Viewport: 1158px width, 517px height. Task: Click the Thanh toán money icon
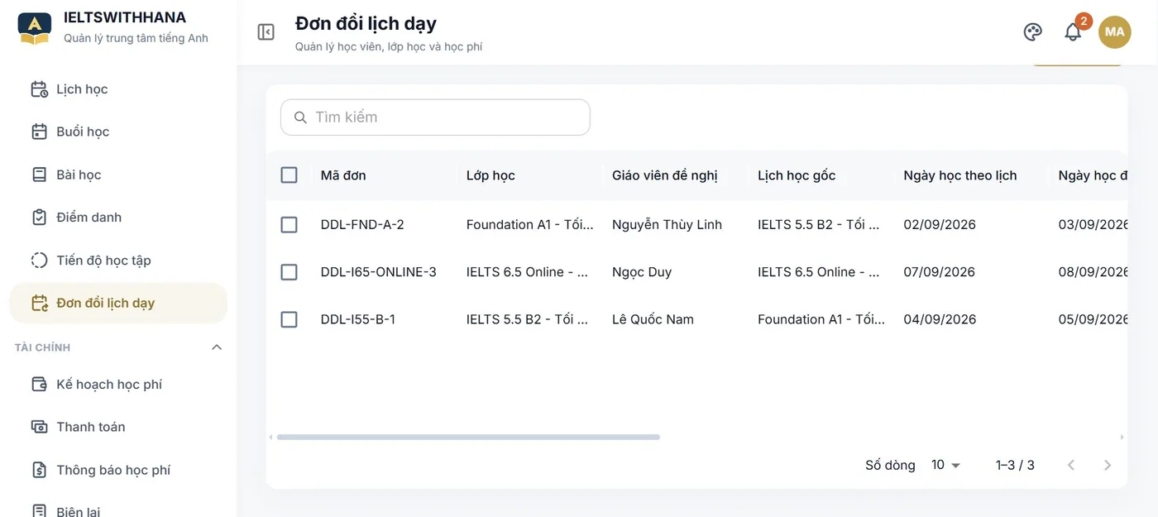pyautogui.click(x=39, y=427)
